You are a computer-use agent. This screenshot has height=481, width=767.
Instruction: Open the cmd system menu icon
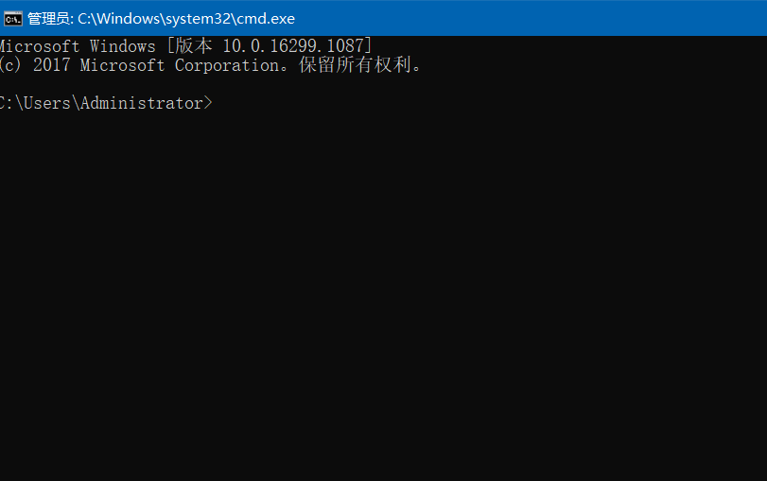(x=13, y=18)
